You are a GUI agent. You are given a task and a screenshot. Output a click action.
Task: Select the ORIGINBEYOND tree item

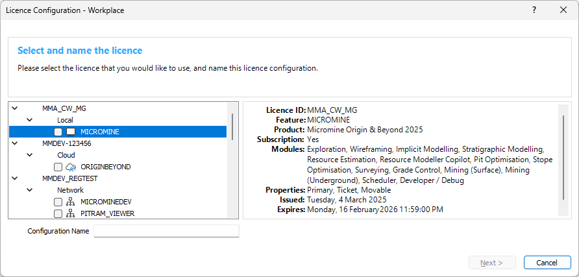click(x=106, y=167)
